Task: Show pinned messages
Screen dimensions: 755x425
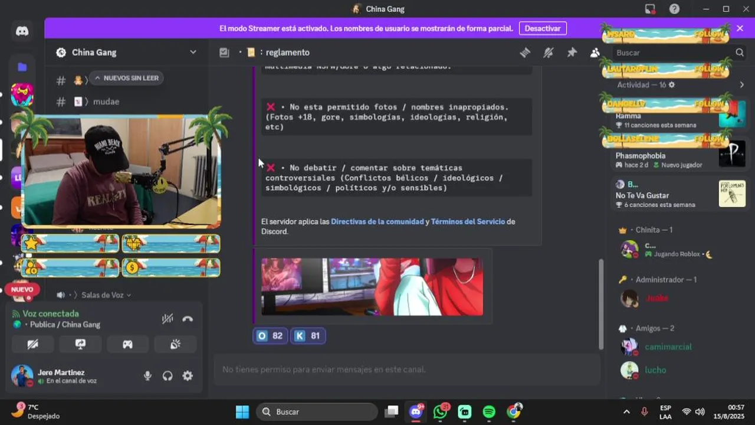Action: pos(572,53)
